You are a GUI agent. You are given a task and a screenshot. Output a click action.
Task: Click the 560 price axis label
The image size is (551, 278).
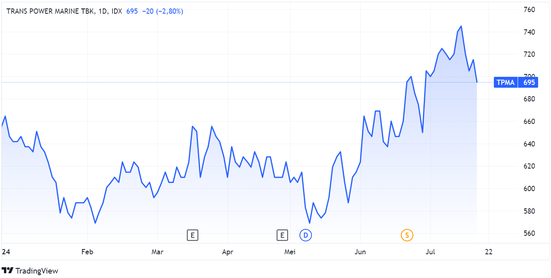(529, 233)
